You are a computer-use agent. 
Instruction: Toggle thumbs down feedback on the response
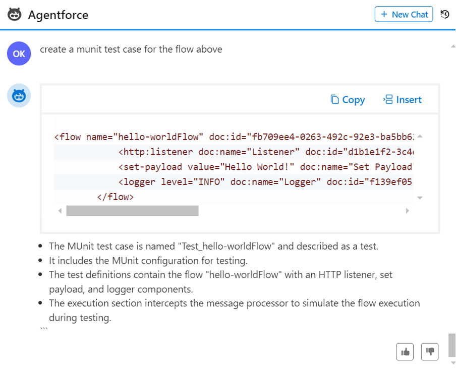pyautogui.click(x=430, y=351)
